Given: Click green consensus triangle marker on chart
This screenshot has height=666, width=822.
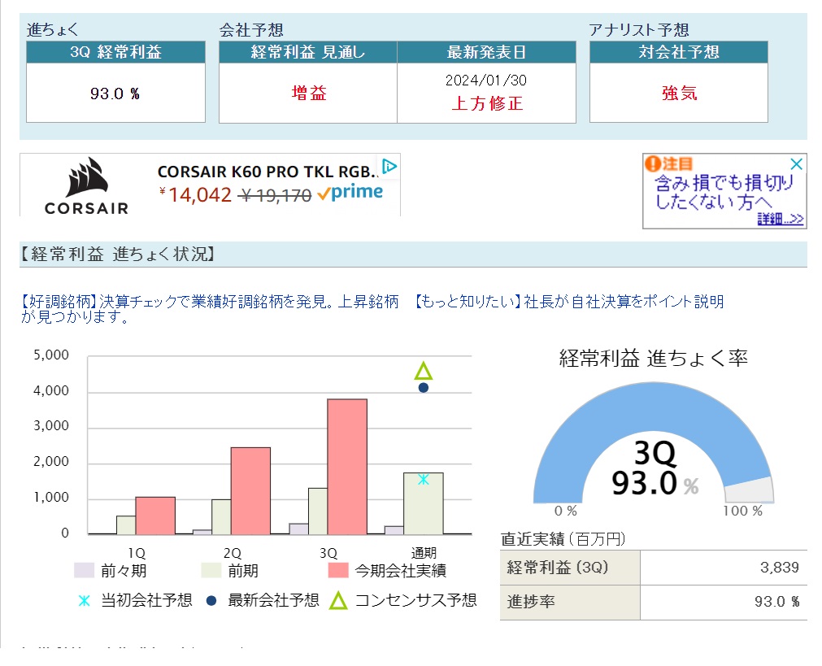Looking at the screenshot, I should pyautogui.click(x=423, y=372).
